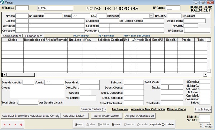Click the Generar Factura (1) button
This screenshot has height=130, width=215.
(x=93, y=109)
